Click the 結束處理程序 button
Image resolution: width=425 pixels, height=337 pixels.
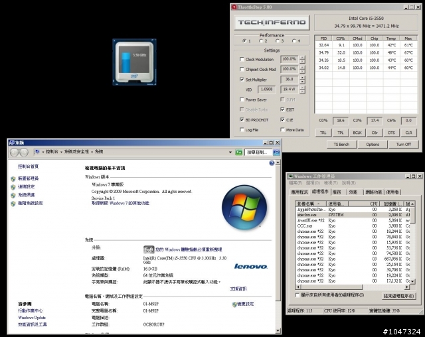tap(398, 296)
